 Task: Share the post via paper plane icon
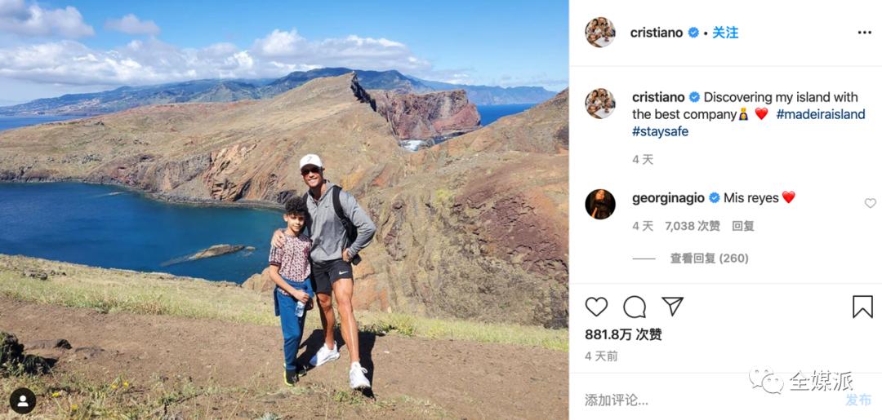pos(672,306)
